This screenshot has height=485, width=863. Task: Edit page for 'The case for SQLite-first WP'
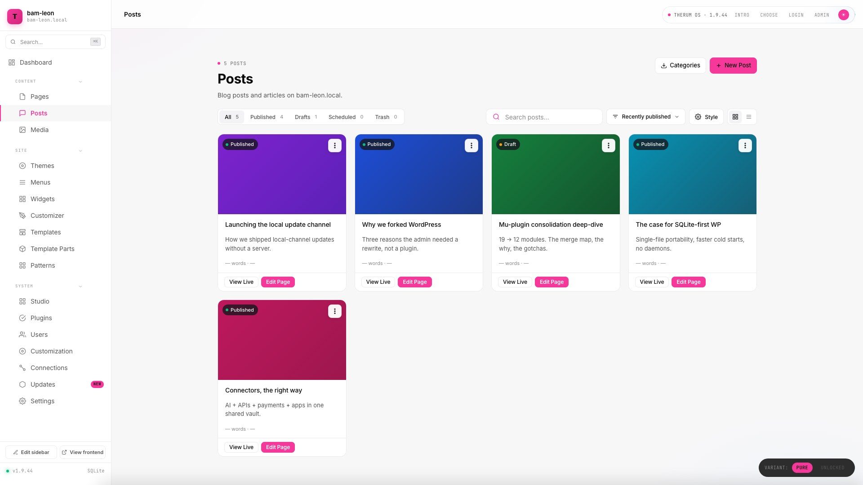click(x=688, y=282)
